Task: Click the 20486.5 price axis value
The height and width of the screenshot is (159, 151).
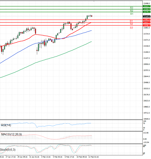Action: (147, 82)
